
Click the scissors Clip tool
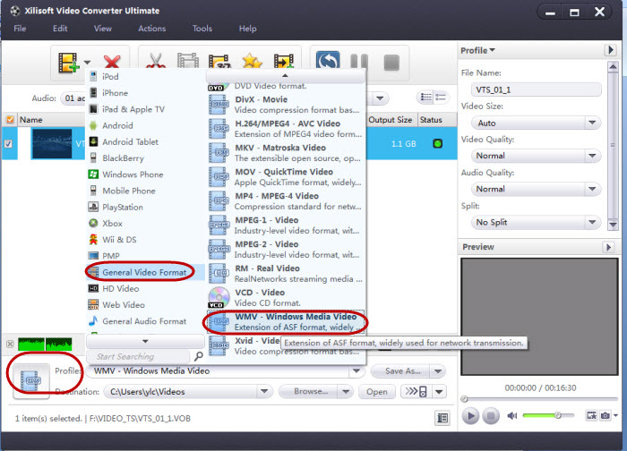point(155,62)
